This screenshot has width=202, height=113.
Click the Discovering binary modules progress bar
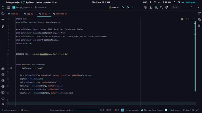click(x=87, y=110)
